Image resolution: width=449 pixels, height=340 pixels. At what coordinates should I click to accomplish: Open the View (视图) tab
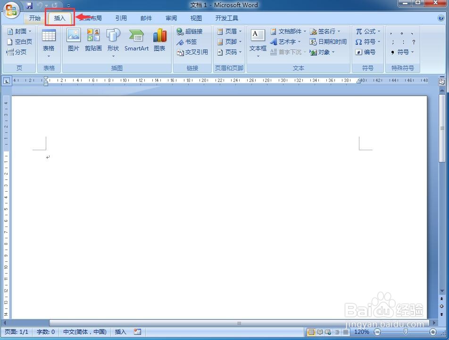point(196,18)
